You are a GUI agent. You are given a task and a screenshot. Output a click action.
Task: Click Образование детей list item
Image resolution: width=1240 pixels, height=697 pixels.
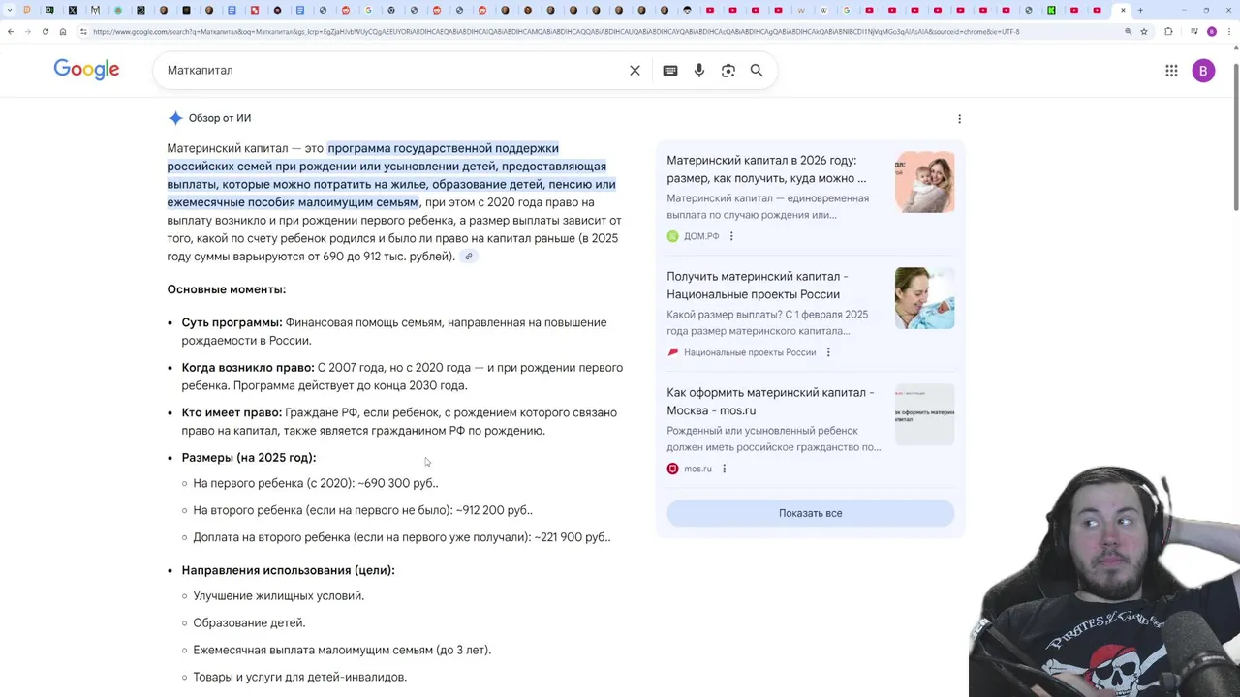249,623
